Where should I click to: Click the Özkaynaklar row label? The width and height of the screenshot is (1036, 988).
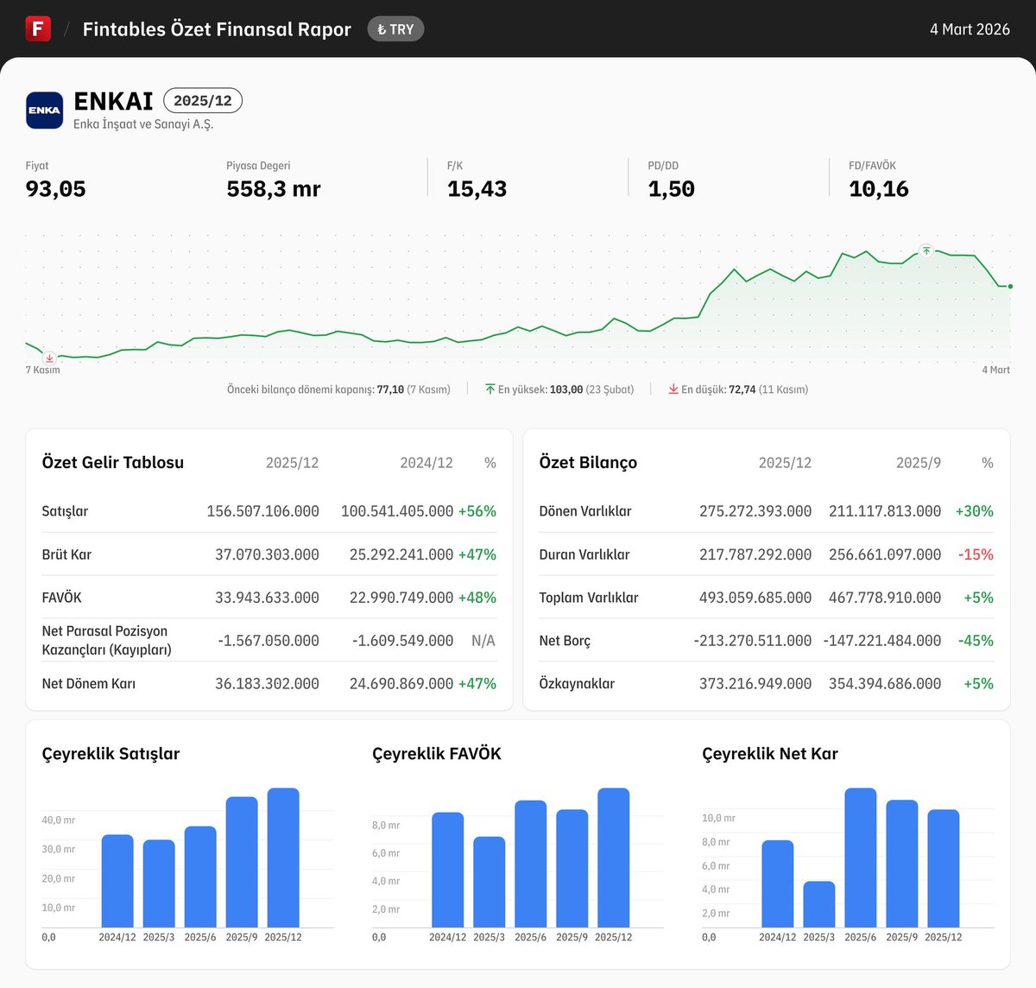[x=577, y=684]
